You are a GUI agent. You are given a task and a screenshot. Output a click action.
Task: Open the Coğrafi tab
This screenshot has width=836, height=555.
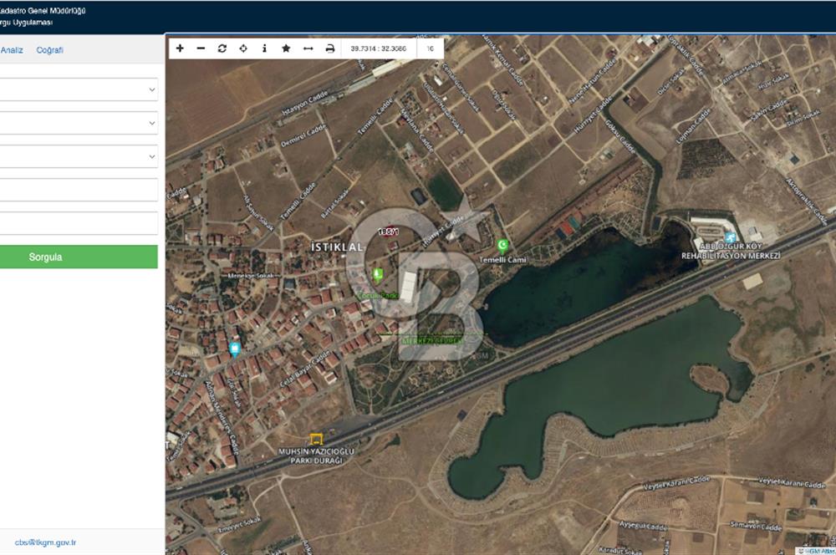49,50
